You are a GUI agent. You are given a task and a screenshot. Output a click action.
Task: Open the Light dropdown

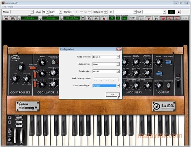point(56,12)
